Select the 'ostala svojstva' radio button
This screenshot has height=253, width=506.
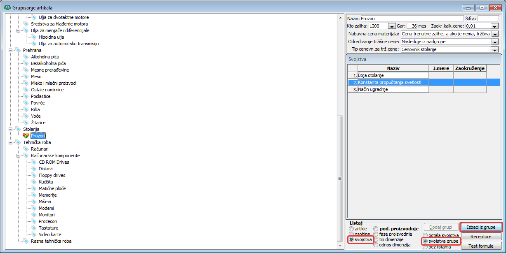(x=425, y=235)
